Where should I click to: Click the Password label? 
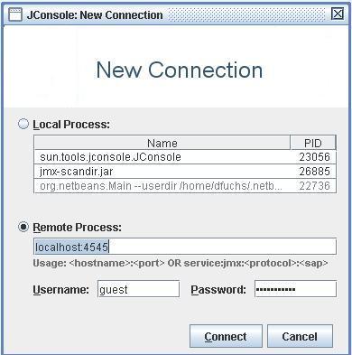(x=218, y=290)
